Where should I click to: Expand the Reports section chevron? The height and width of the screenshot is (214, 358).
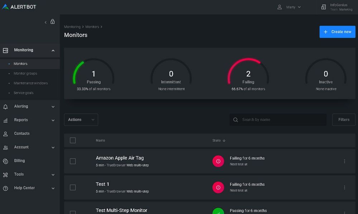tap(53, 121)
